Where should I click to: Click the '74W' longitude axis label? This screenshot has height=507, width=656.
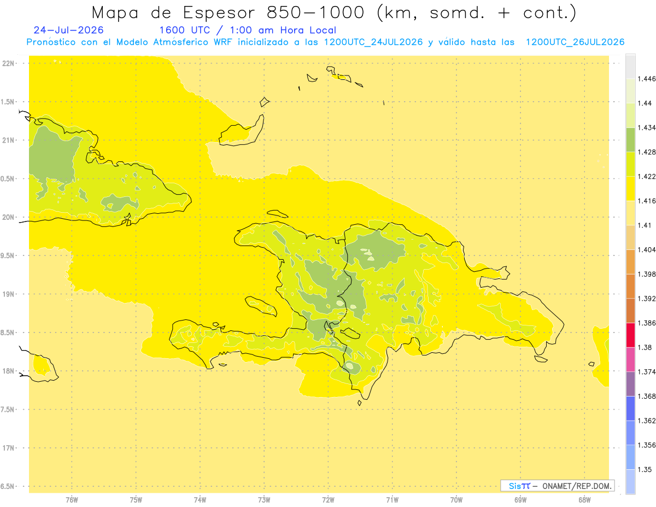pyautogui.click(x=200, y=499)
